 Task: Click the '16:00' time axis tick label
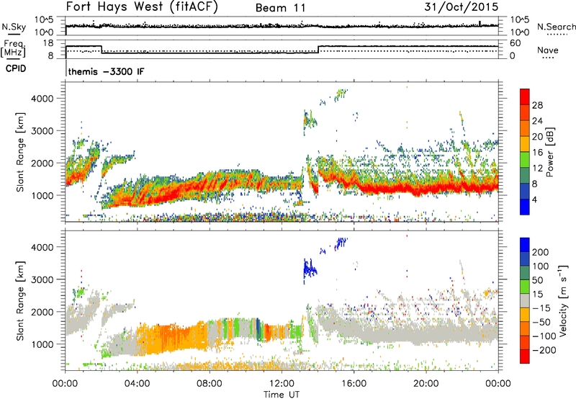click(x=354, y=383)
